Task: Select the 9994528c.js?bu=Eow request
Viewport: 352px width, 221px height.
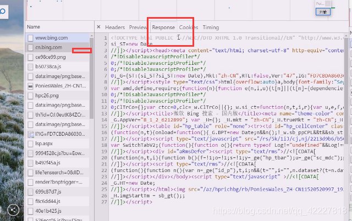Action: [x=57, y=153]
